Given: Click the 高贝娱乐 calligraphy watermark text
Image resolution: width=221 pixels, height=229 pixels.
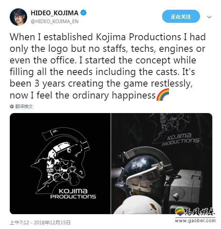Looking at the screenshot, I should click(200, 212).
